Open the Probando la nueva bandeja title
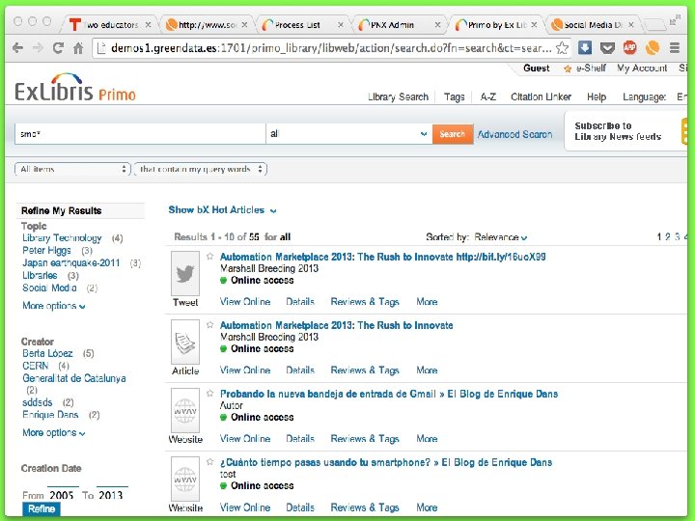 (x=389, y=394)
